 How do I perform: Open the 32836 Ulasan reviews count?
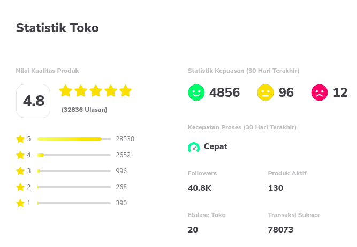click(85, 110)
